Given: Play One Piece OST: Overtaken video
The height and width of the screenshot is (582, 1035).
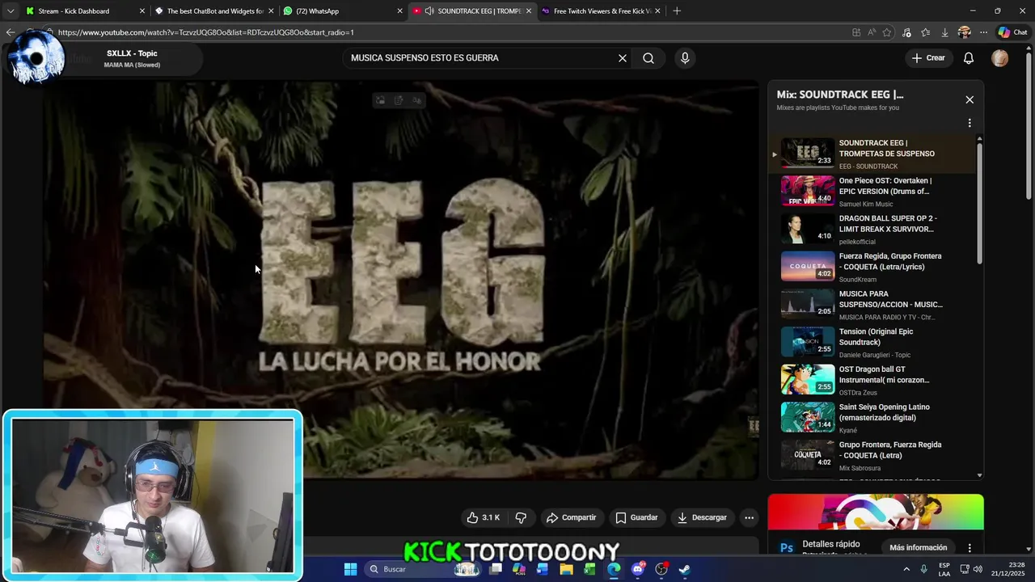Looking at the screenshot, I should click(873, 192).
